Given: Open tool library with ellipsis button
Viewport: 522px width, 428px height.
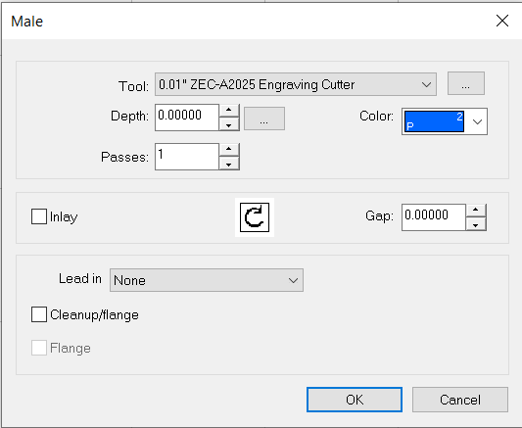Looking at the screenshot, I should [466, 83].
